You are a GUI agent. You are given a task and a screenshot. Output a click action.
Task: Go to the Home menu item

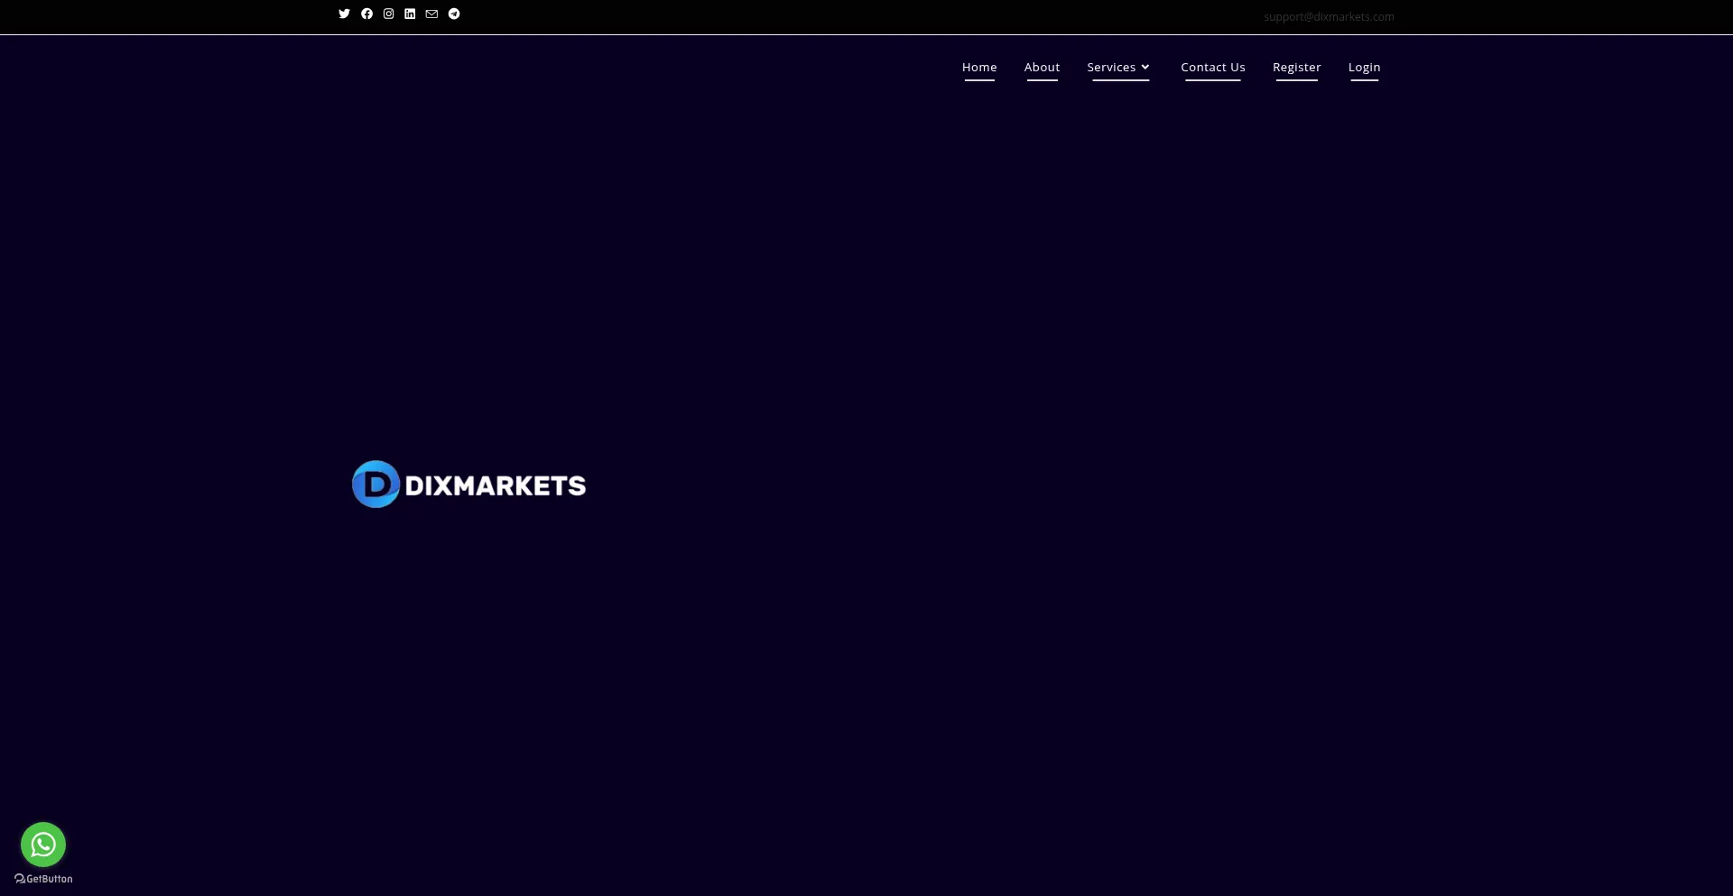pyautogui.click(x=979, y=68)
